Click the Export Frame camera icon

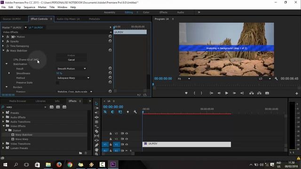click(267, 93)
